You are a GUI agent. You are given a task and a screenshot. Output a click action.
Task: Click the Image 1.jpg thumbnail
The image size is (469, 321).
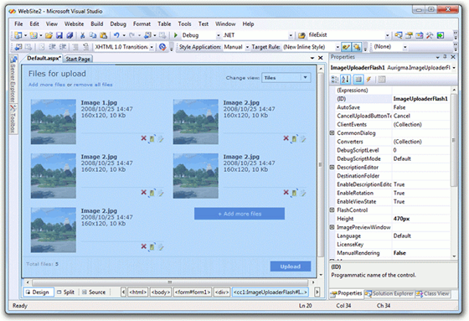pyautogui.click(x=54, y=122)
